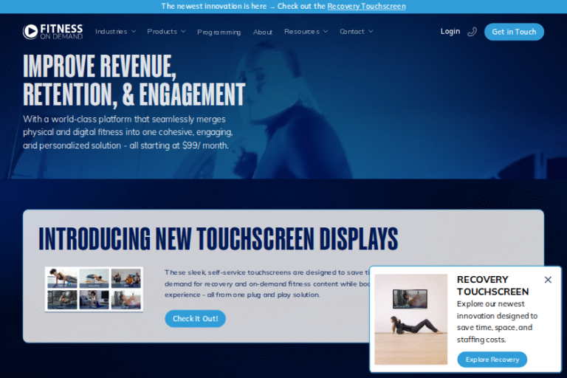Screen dimensions: 567x378
Task: Click the Improve Revenue hero headline
Action: point(134,80)
